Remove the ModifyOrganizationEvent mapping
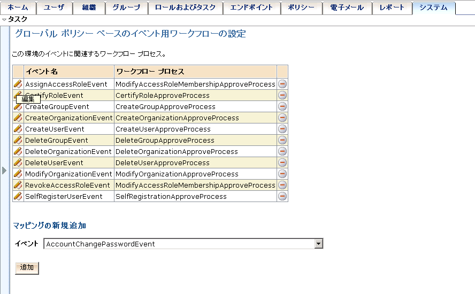475x294 pixels. (282, 174)
